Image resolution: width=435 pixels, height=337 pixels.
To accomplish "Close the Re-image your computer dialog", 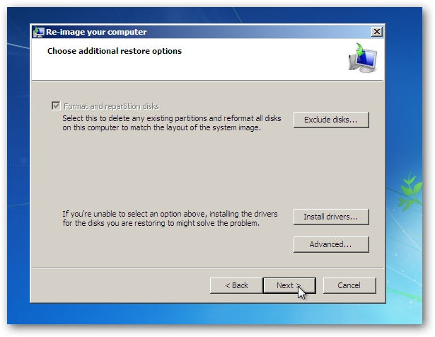I will [377, 32].
